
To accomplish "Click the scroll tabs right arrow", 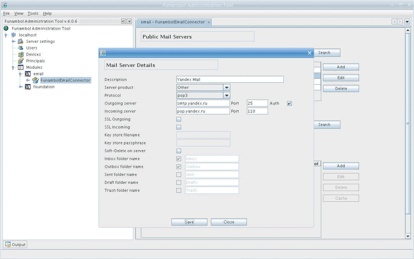I will (x=400, y=22).
